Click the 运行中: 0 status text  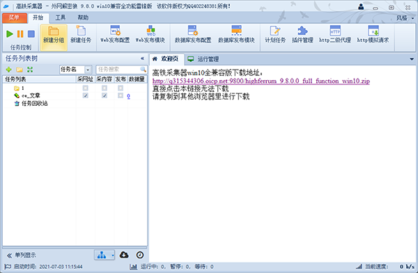point(153,267)
